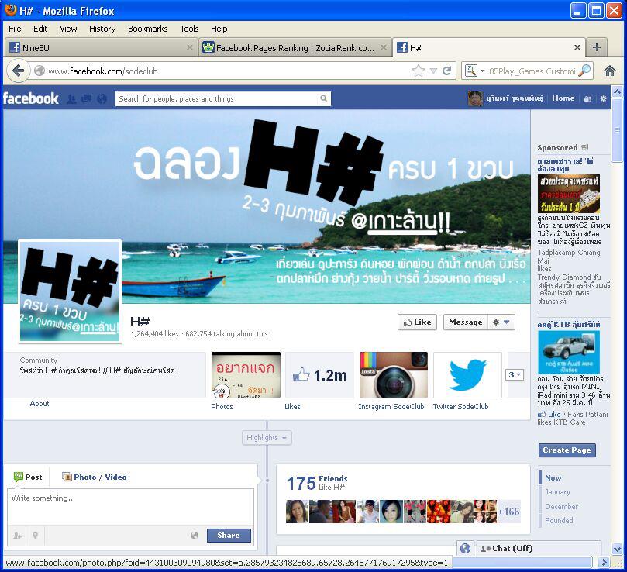Bookmark this page with the star icon
The width and height of the screenshot is (627, 572).
pyautogui.click(x=419, y=71)
